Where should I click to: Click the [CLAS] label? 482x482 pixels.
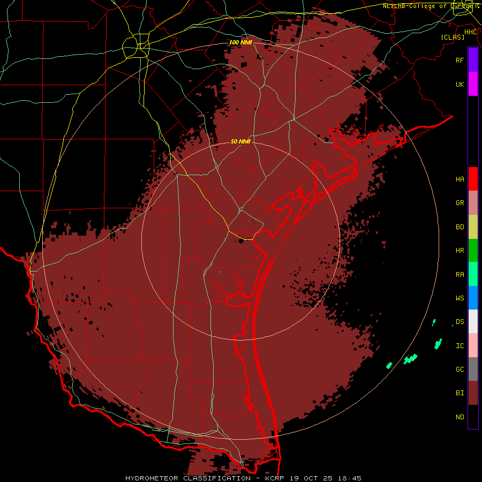pyautogui.click(x=453, y=37)
